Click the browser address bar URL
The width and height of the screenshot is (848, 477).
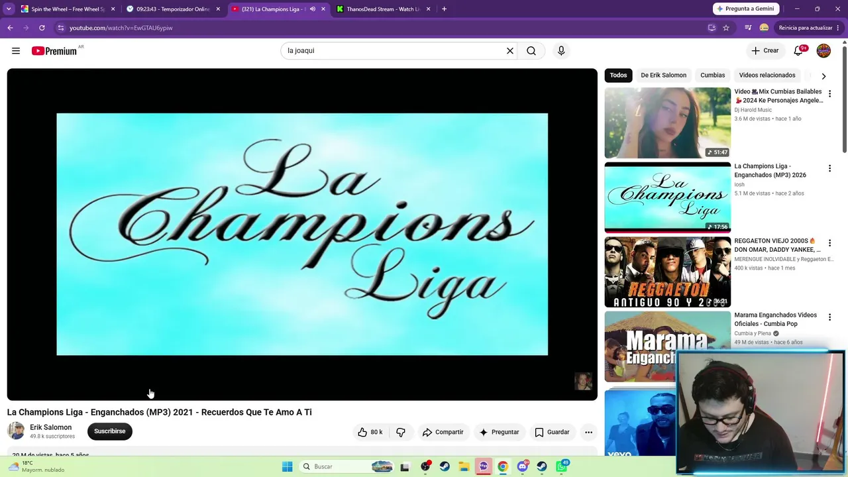[121, 28]
